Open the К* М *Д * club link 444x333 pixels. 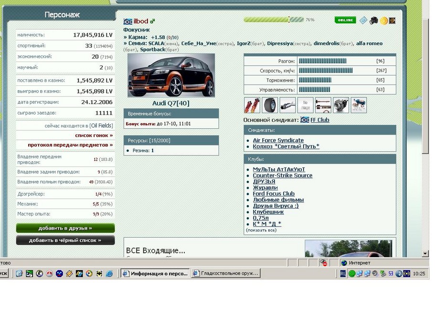tap(267, 224)
